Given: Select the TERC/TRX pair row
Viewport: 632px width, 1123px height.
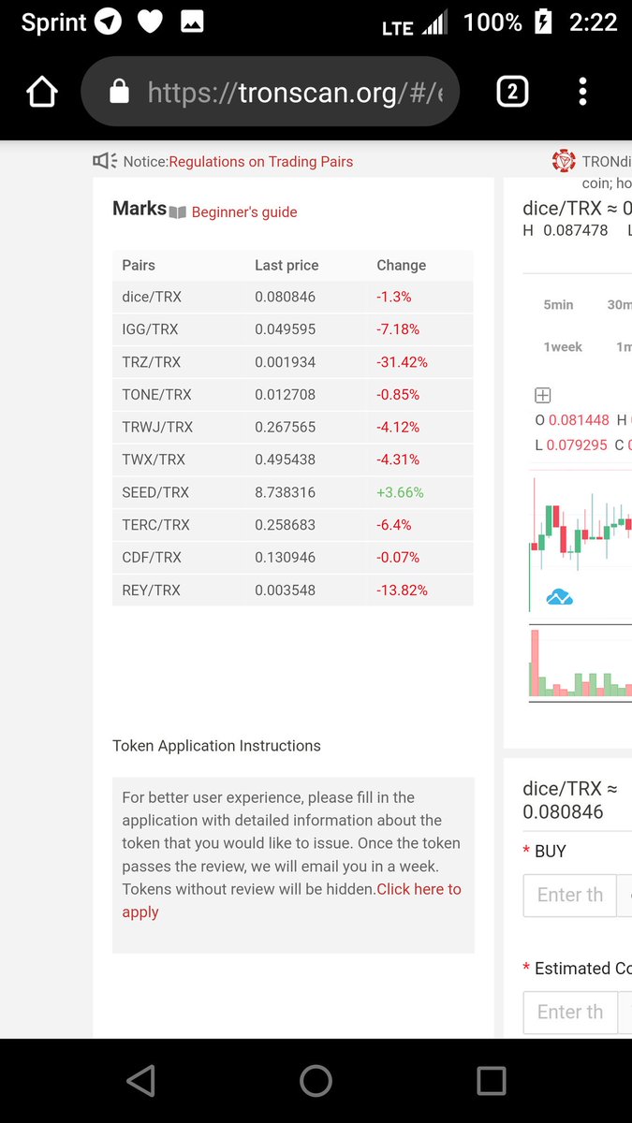Looking at the screenshot, I should 292,525.
